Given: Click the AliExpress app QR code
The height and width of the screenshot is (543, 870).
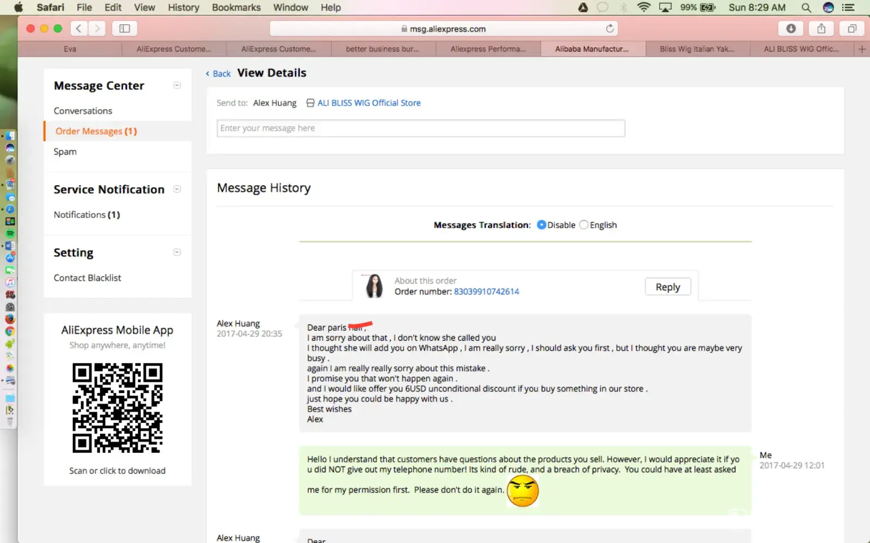Looking at the screenshot, I should pyautogui.click(x=117, y=408).
